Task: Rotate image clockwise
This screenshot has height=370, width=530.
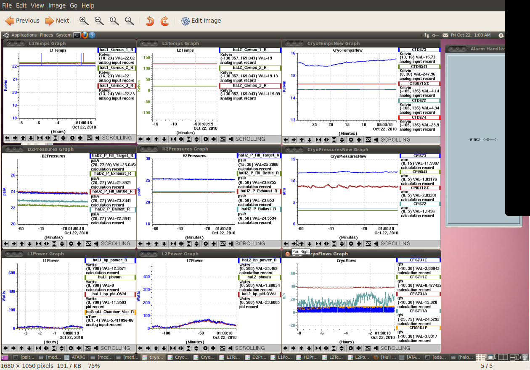Action: (x=165, y=21)
